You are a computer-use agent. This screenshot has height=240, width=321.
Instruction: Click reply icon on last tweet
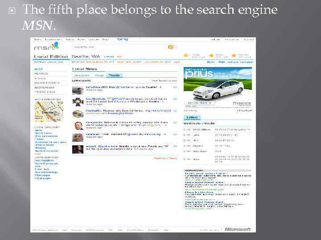175,146
